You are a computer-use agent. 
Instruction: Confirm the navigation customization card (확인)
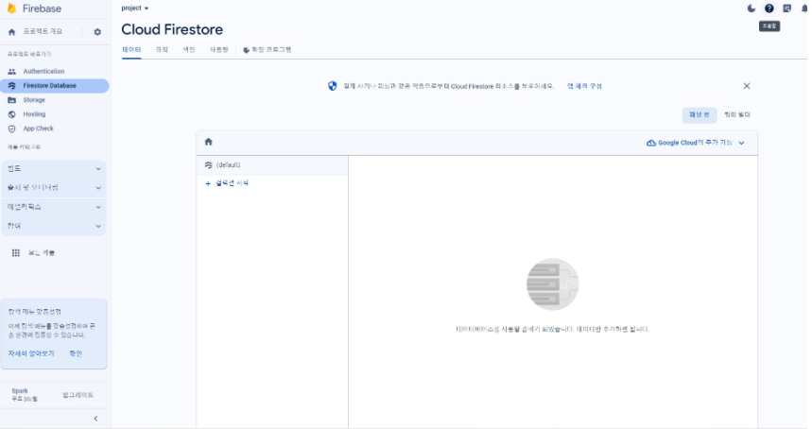[76, 353]
